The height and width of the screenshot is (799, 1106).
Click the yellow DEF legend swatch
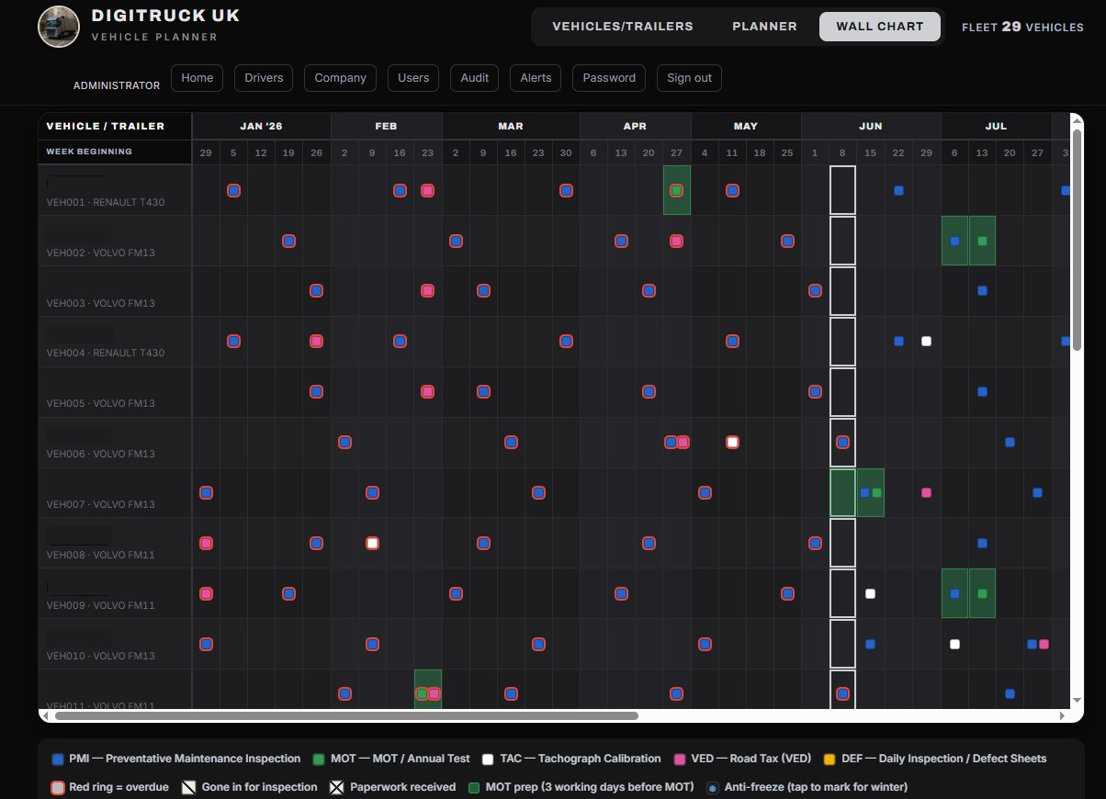pos(829,760)
